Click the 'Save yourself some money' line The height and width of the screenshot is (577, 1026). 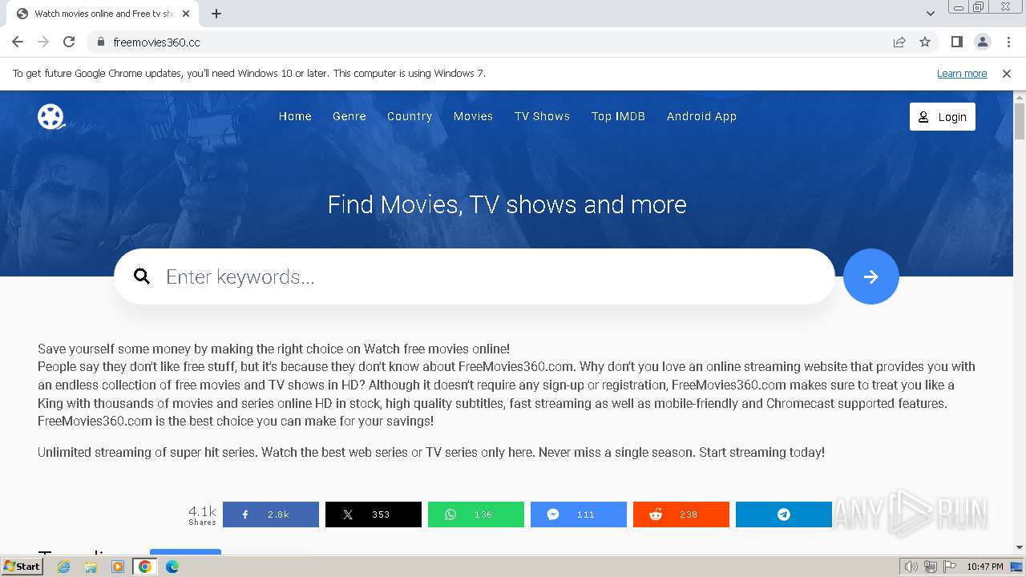click(x=273, y=349)
